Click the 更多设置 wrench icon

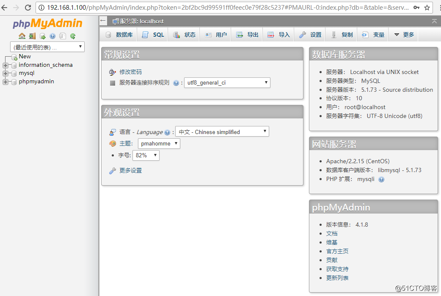[113, 171]
